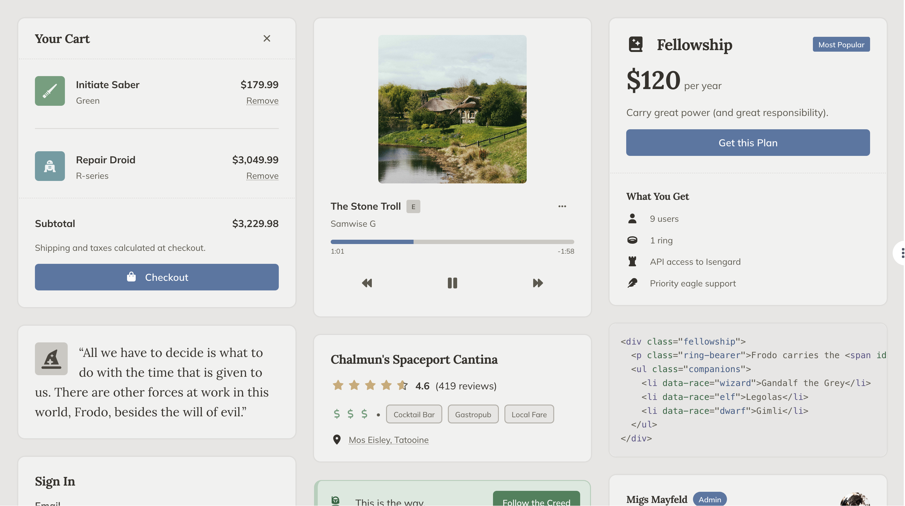Click the shopping bag icon in Checkout
Image resolution: width=905 pixels, height=506 pixels.
[x=131, y=277]
